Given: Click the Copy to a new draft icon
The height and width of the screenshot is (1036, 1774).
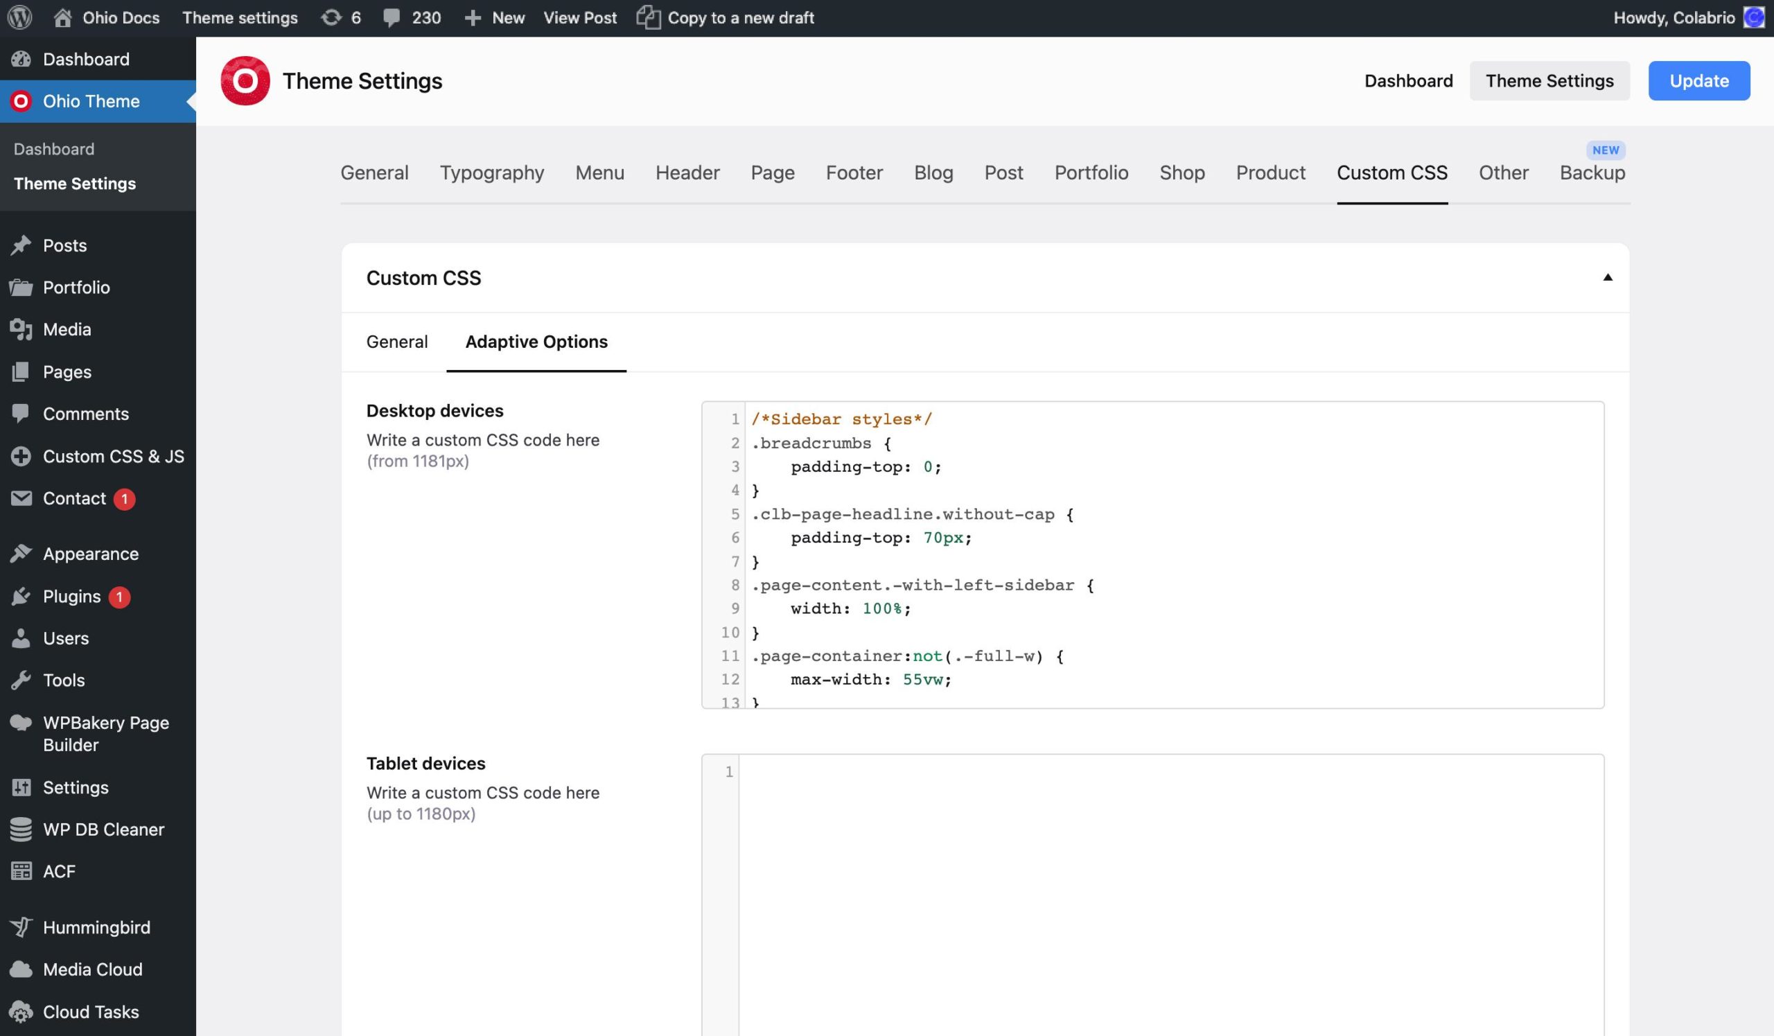Looking at the screenshot, I should click(x=649, y=17).
